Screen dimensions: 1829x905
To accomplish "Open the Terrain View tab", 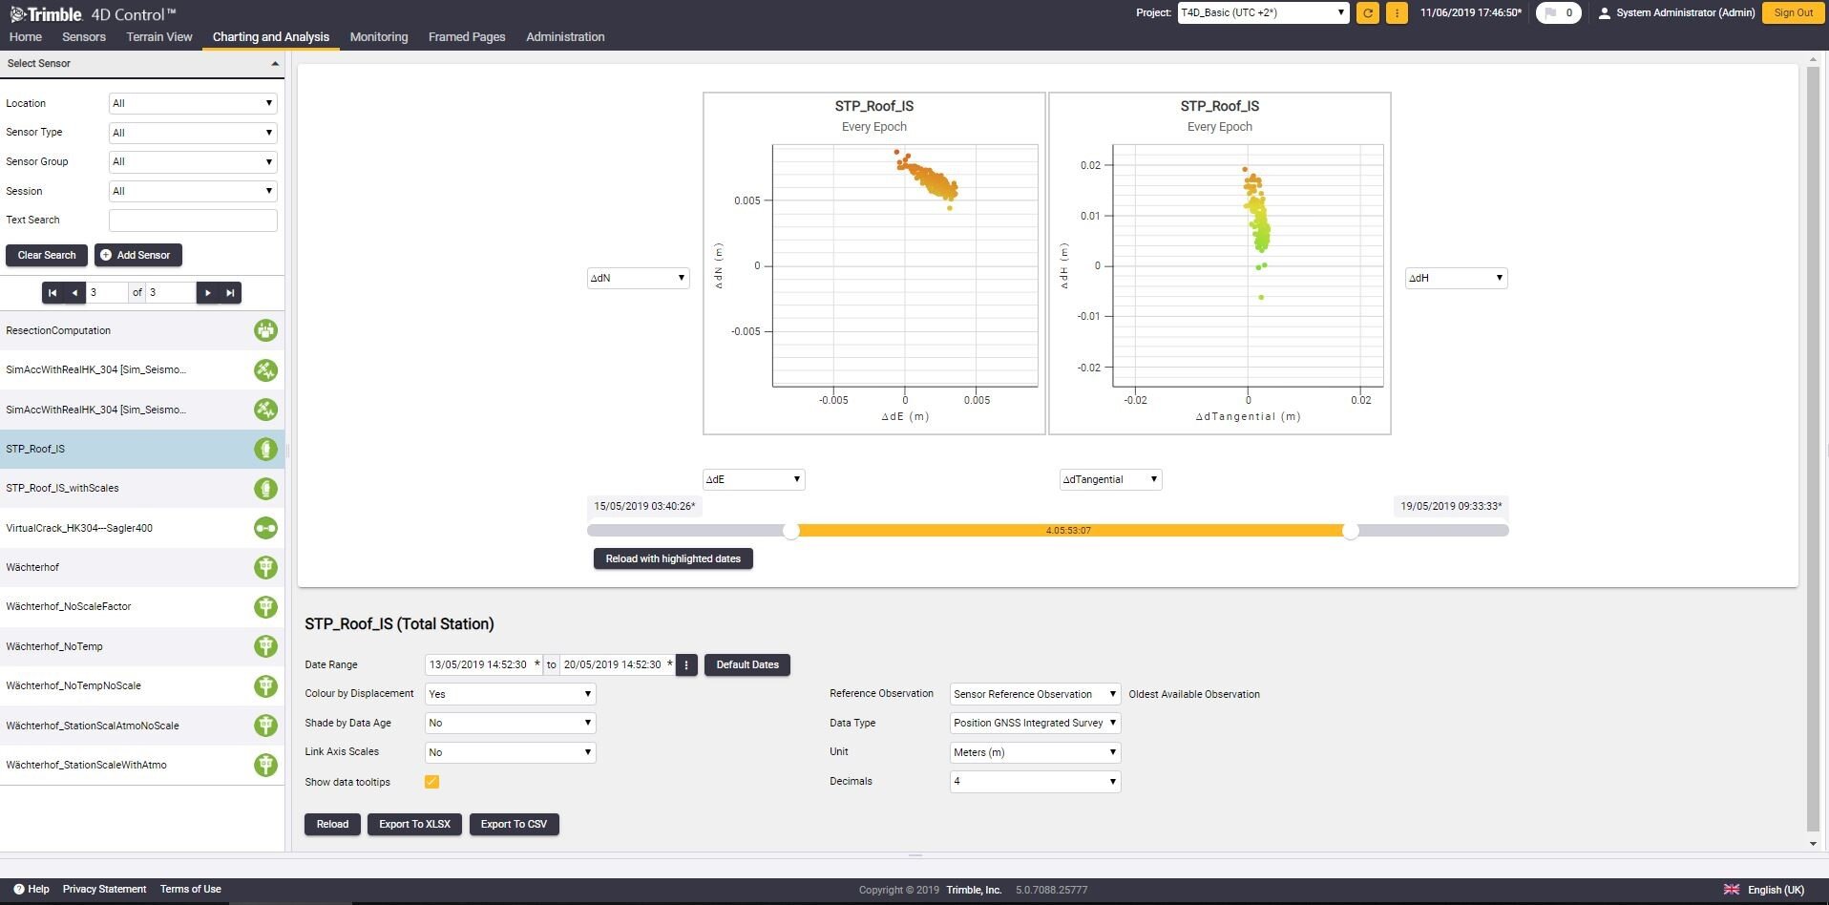I will (159, 37).
